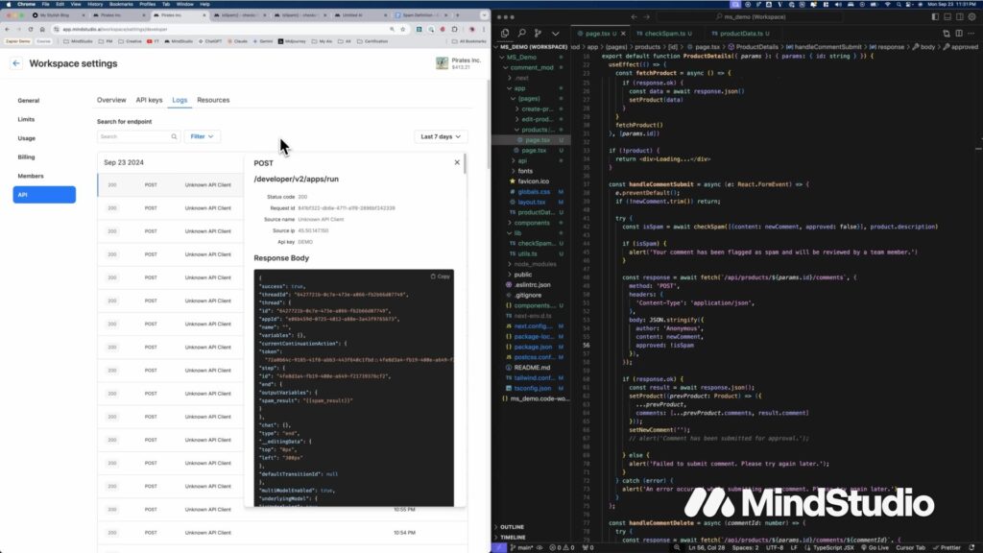This screenshot has height=553, width=983.
Task: Click the Filter button above the logs list
Action: (x=202, y=136)
